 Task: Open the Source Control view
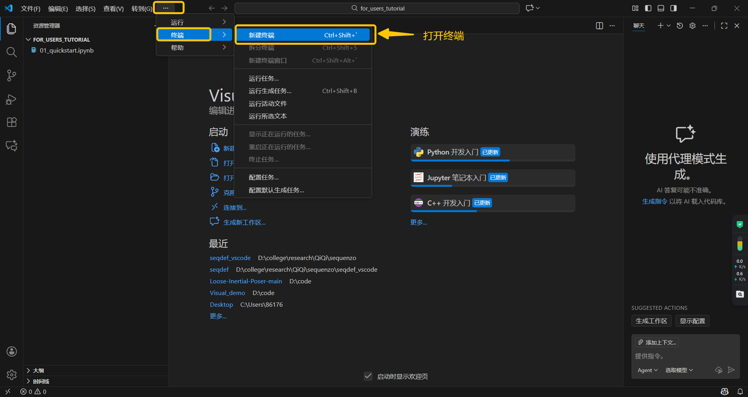11,75
